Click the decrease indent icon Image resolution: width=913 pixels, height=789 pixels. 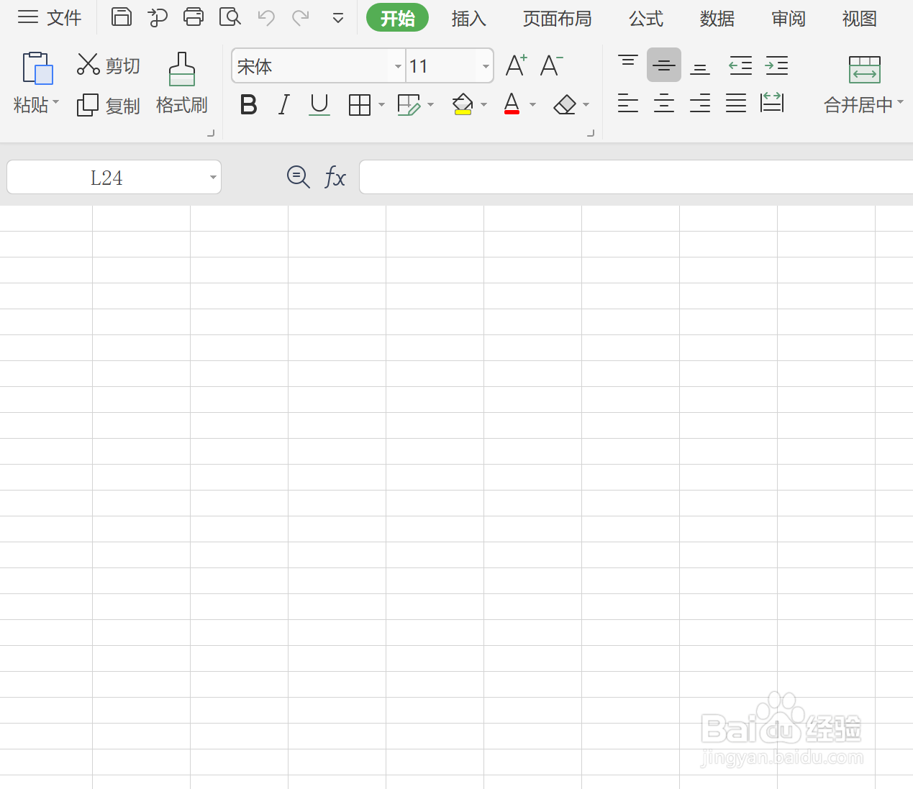[x=740, y=65]
